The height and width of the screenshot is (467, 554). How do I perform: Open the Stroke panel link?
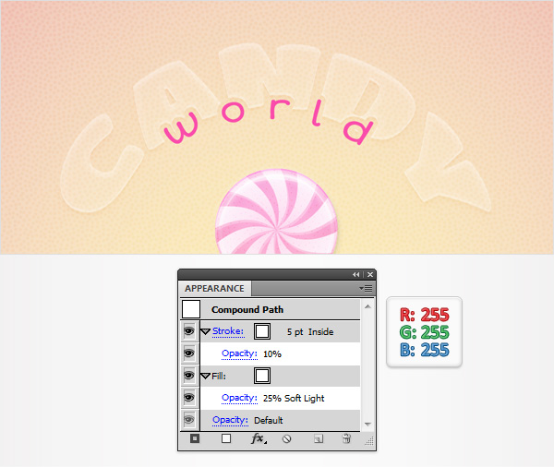point(228,331)
